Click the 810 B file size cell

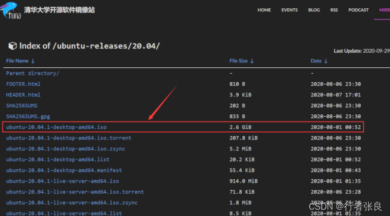(x=237, y=84)
